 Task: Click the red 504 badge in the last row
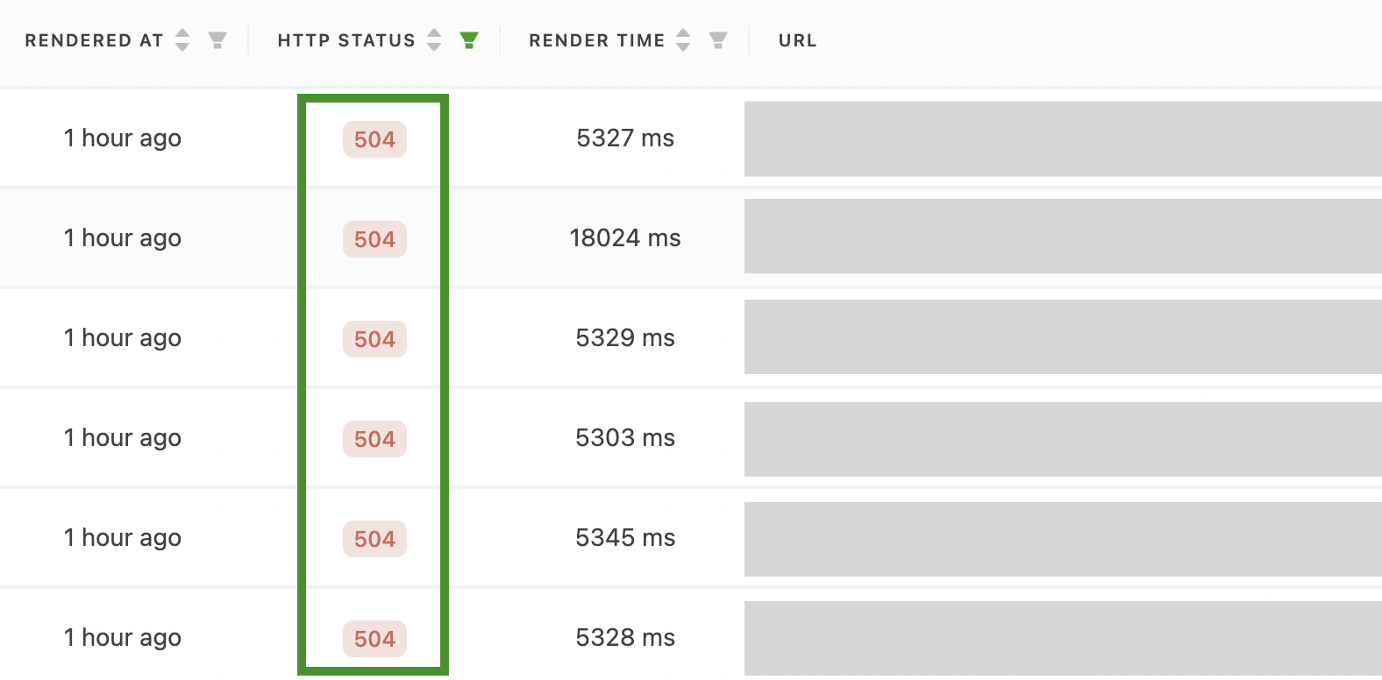pyautogui.click(x=374, y=639)
